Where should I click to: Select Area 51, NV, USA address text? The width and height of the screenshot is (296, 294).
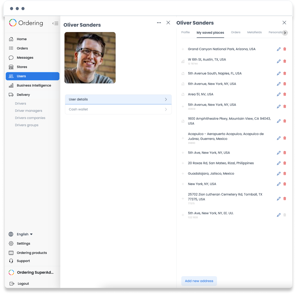[200, 94]
